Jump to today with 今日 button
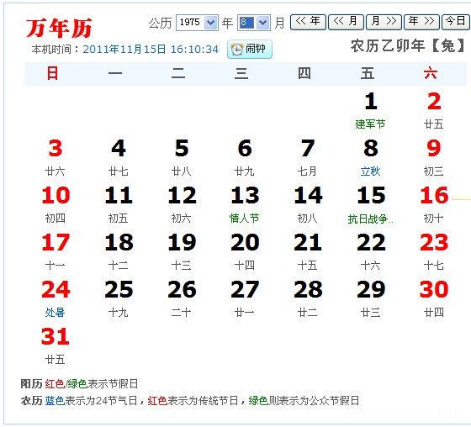 456,22
